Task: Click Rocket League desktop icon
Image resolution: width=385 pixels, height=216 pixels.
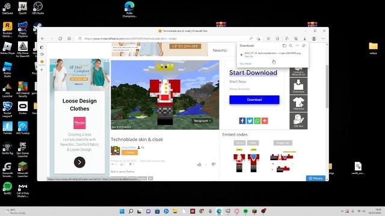Action: tap(7, 109)
